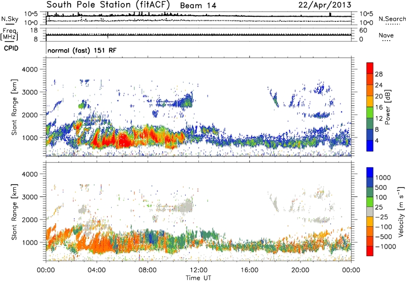Click the '28' power colorbar label
This screenshot has height=281, width=406.
click(379, 74)
